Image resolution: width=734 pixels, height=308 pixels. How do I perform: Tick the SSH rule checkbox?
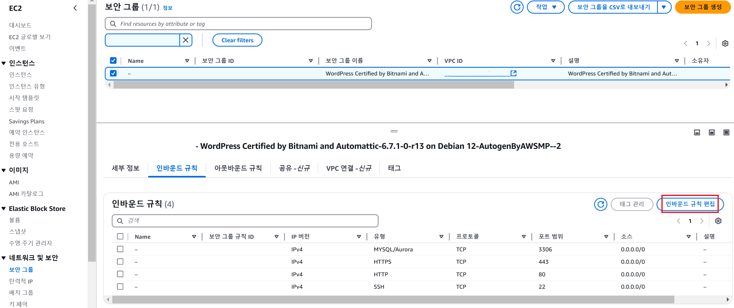point(120,286)
